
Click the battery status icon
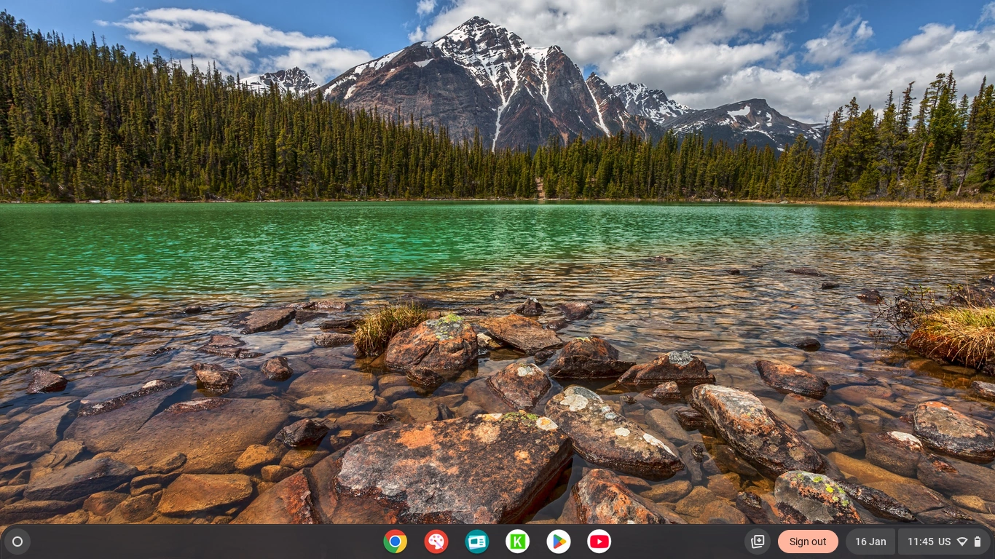click(x=978, y=542)
